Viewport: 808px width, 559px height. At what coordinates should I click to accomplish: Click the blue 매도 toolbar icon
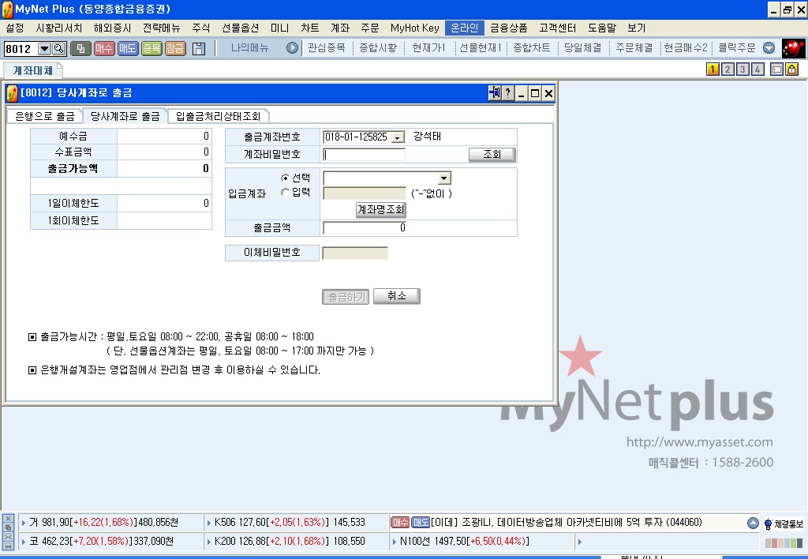127,48
